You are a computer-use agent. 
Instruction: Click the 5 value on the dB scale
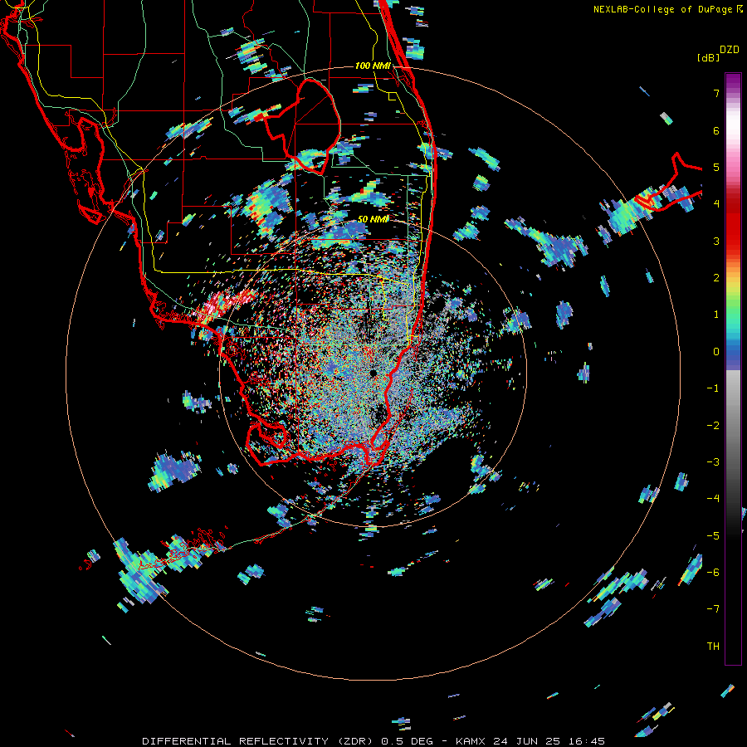point(716,167)
